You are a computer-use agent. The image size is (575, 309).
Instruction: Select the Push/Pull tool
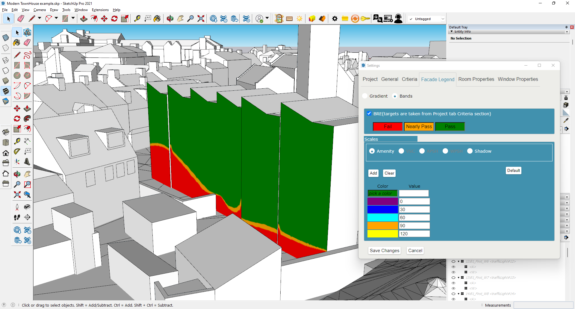[84, 18]
